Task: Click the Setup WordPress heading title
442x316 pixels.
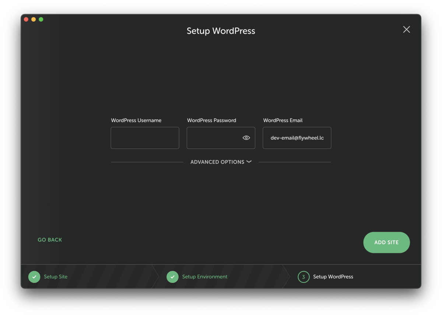Action: tap(221, 31)
